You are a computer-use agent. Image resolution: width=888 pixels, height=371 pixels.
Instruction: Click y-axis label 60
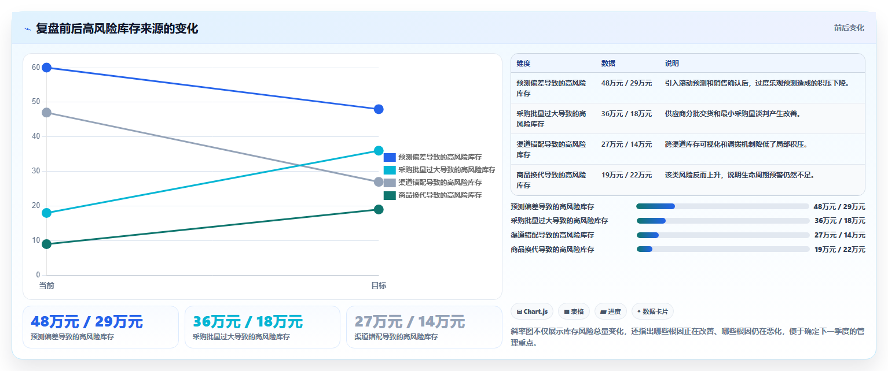[36, 68]
